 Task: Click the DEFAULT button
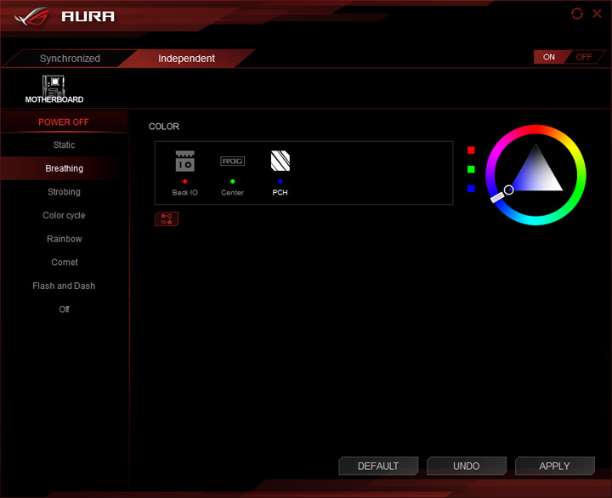(x=378, y=466)
